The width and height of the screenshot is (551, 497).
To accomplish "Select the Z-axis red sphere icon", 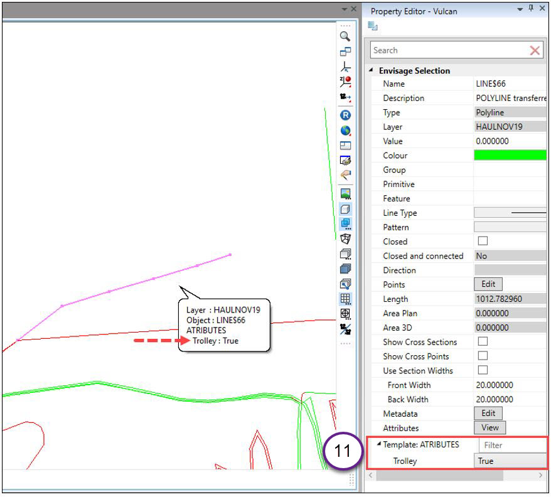I will 345,82.
